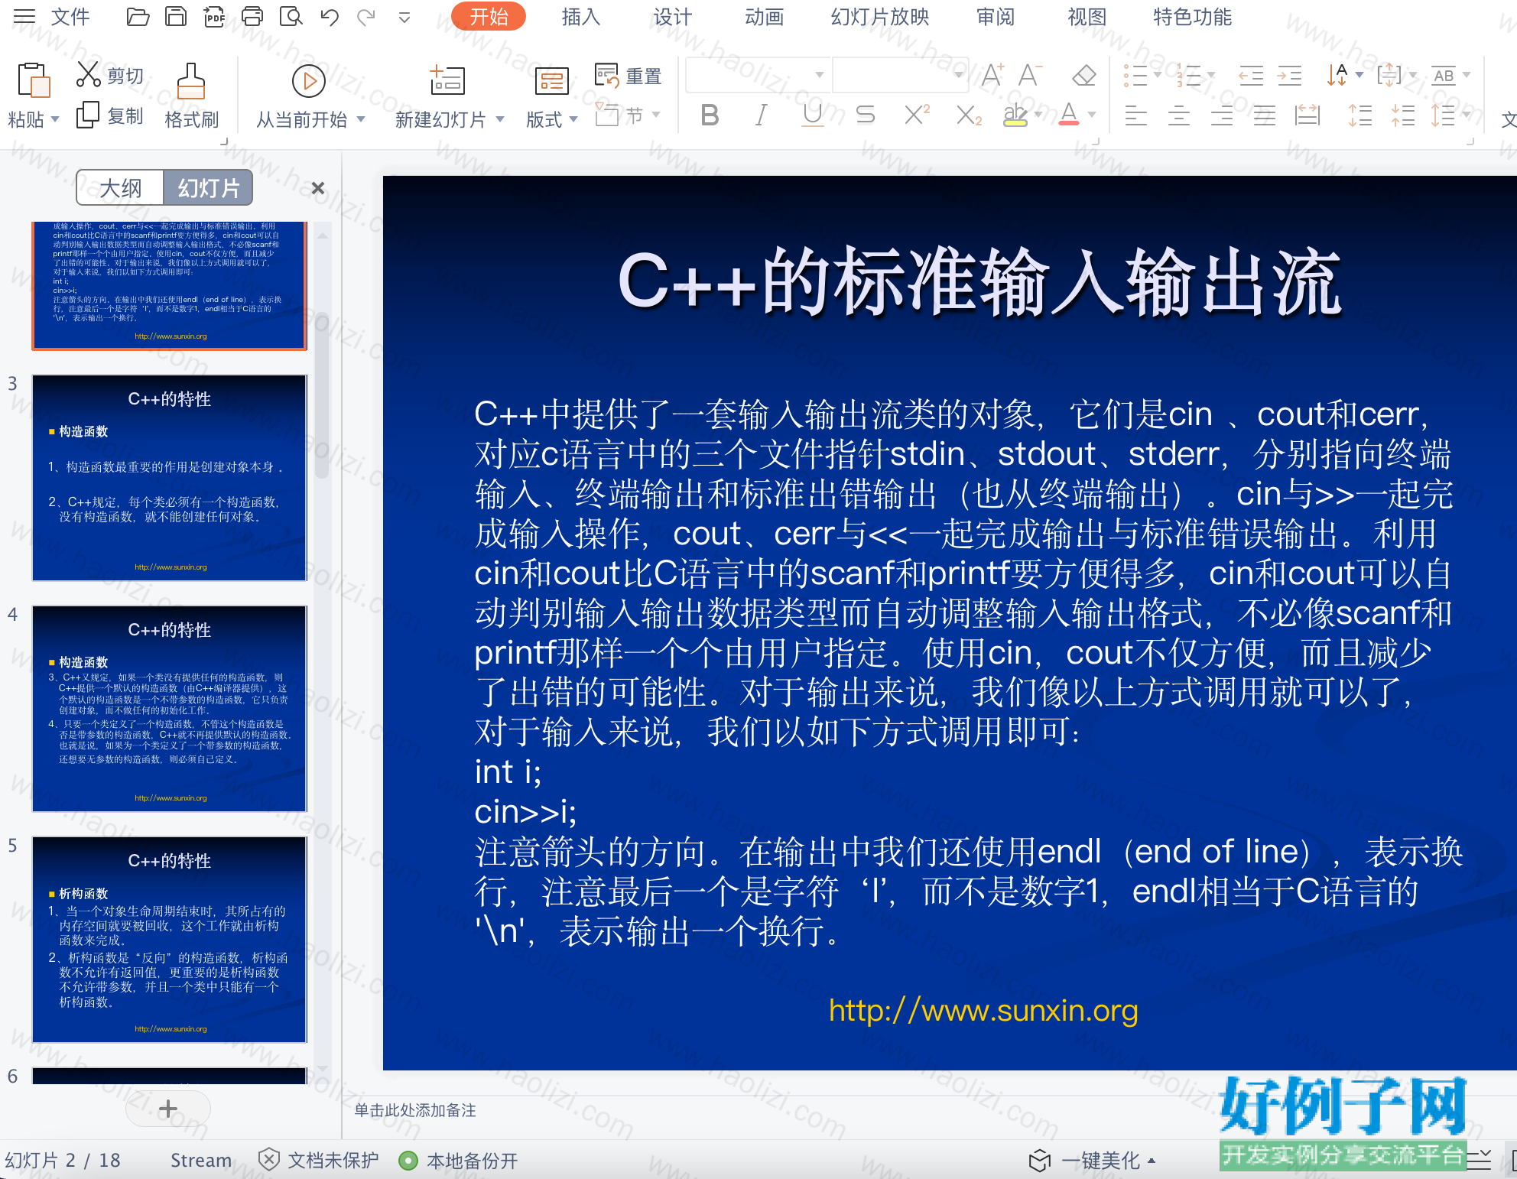1517x1179 pixels.
Task: Open the 审阅 tab
Action: pos(996,16)
